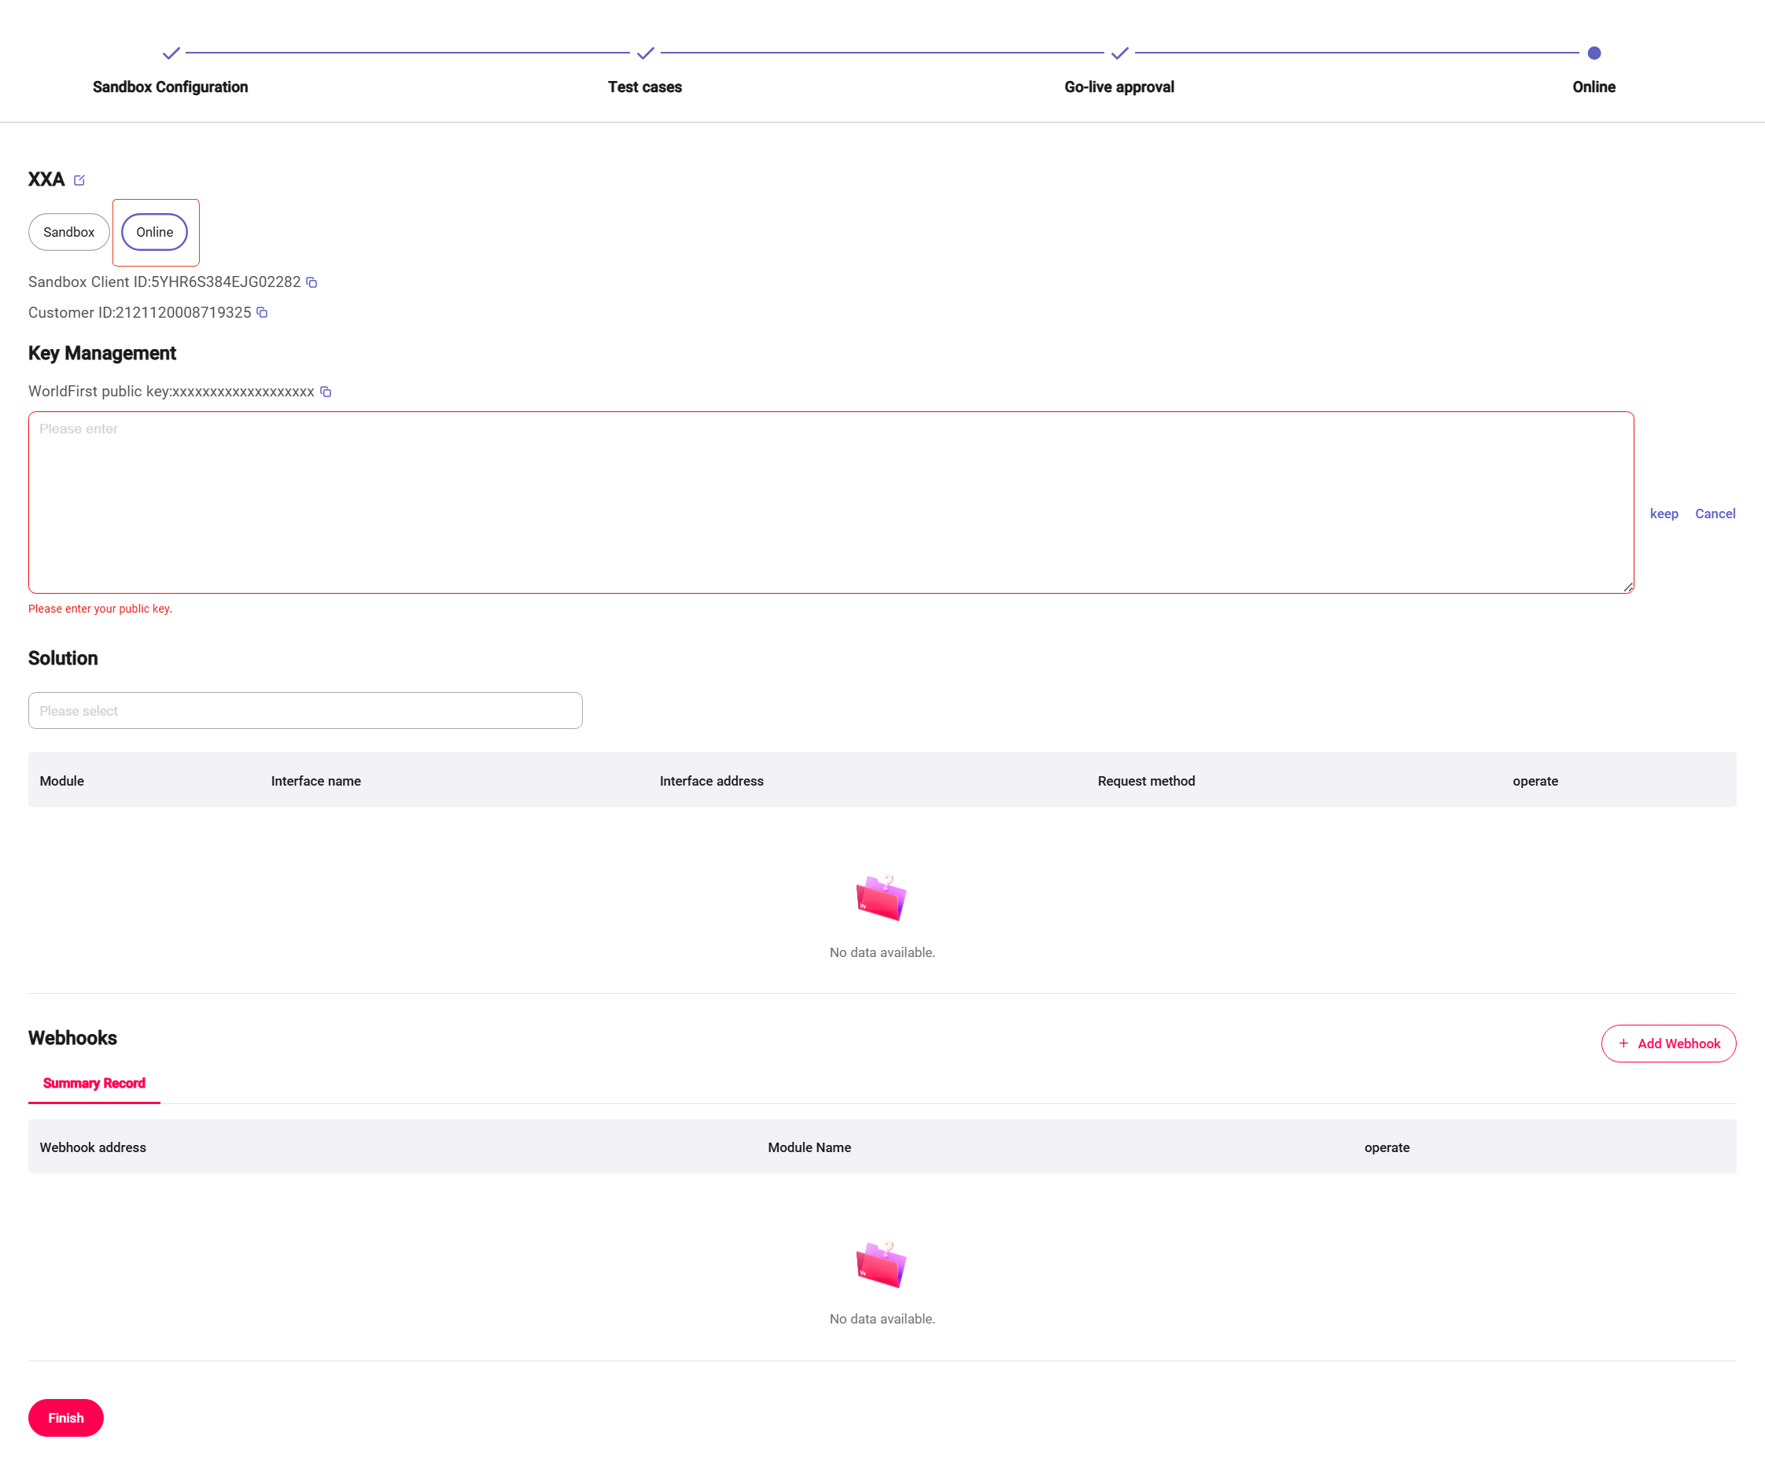Click the Sandbox Configuration checkmark step
The width and height of the screenshot is (1765, 1458).
pyautogui.click(x=171, y=53)
